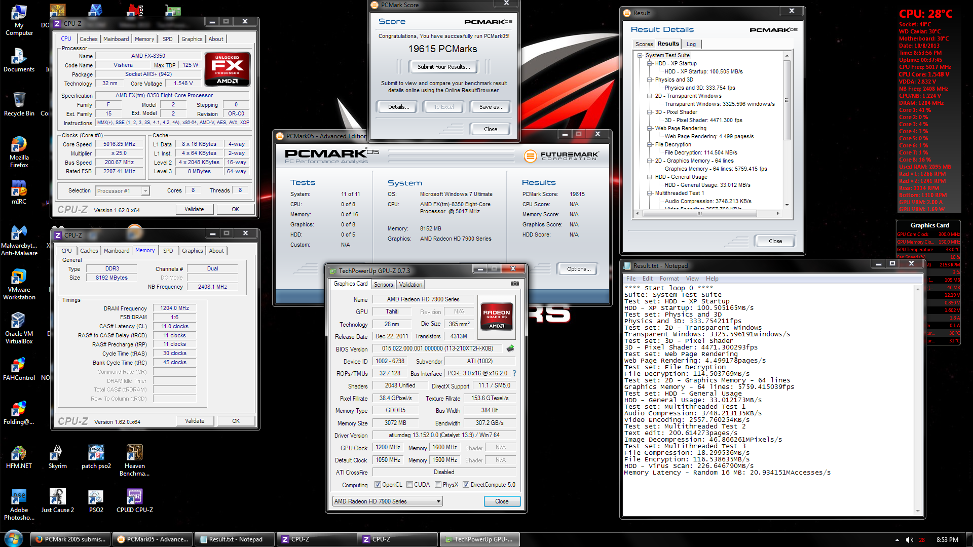Click the Result Details horizontal scrollbar thumb
The height and width of the screenshot is (547, 973).
tap(699, 214)
